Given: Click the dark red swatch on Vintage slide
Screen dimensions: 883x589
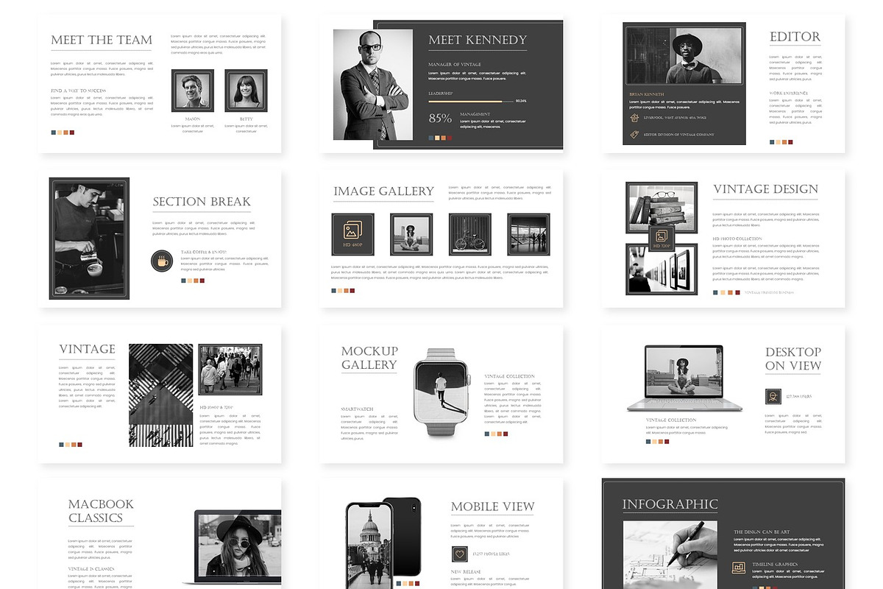Looking at the screenshot, I should 79,445.
